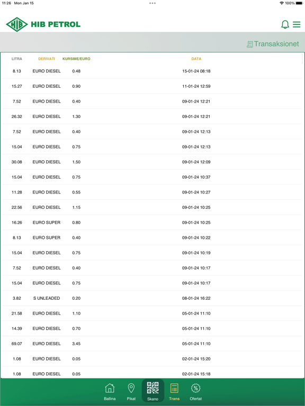Select date 09-01-24 10:27

tap(196, 192)
